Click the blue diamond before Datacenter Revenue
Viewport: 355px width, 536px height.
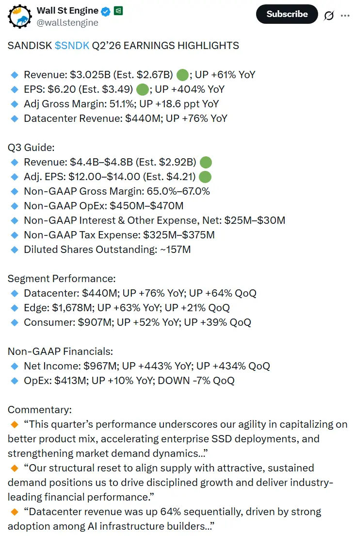(x=14, y=118)
